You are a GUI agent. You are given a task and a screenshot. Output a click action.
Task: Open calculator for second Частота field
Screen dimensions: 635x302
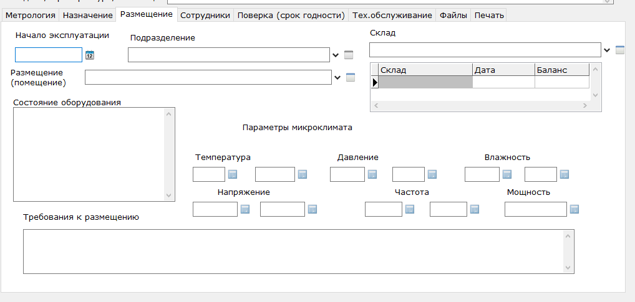475,209
